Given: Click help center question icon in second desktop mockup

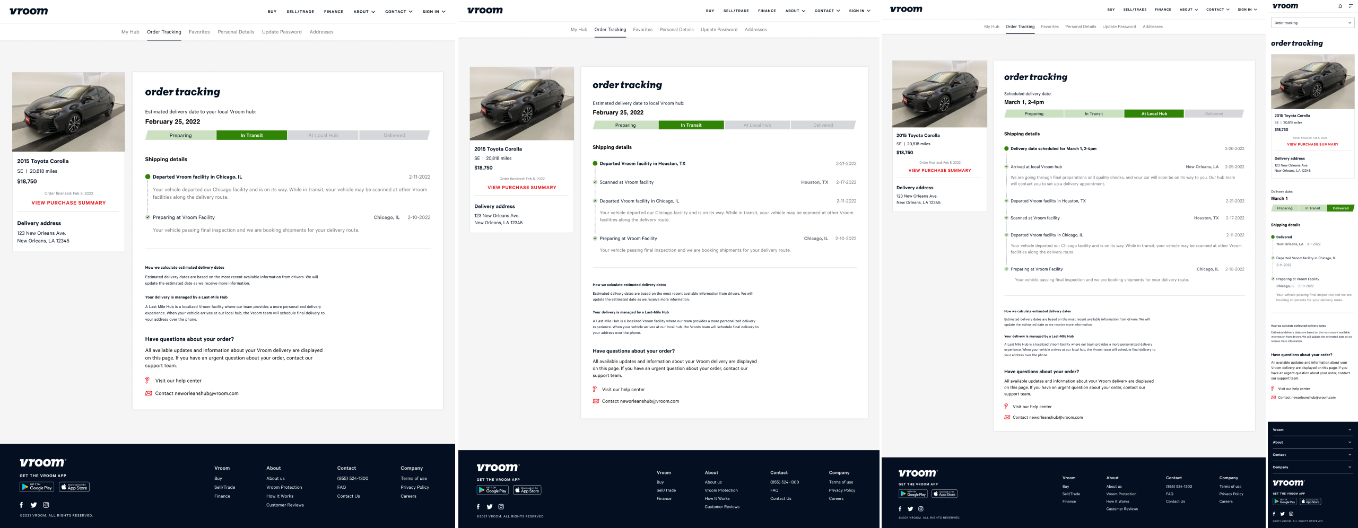Looking at the screenshot, I should (x=595, y=389).
